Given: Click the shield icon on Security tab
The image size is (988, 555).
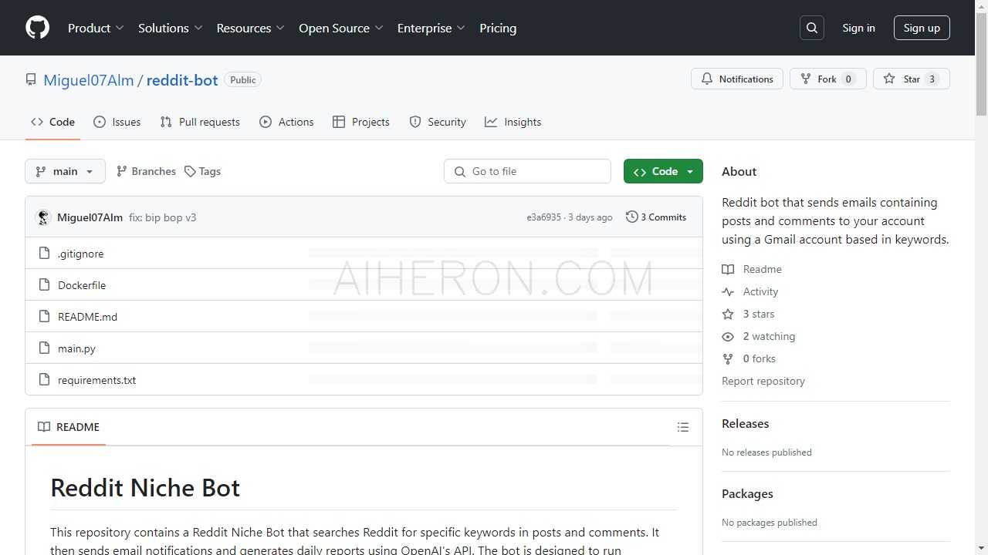Looking at the screenshot, I should 415,122.
